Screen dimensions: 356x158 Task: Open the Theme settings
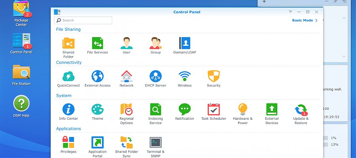point(97,109)
